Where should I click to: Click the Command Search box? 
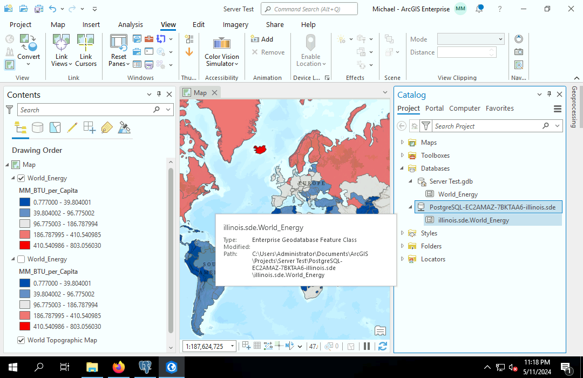309,9
